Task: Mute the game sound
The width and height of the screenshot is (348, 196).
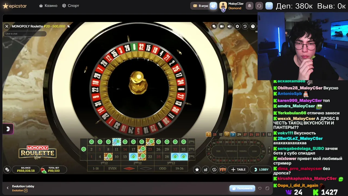Action: coord(229,26)
